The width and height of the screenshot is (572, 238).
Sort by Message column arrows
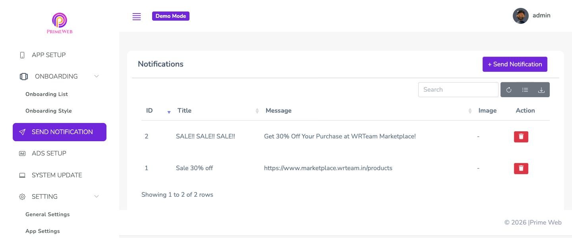[470, 111]
